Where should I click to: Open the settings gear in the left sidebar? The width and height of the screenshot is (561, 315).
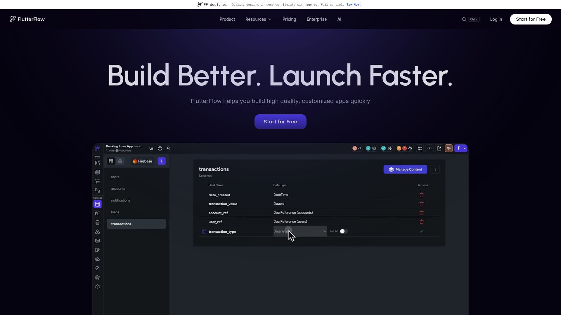[98, 287]
